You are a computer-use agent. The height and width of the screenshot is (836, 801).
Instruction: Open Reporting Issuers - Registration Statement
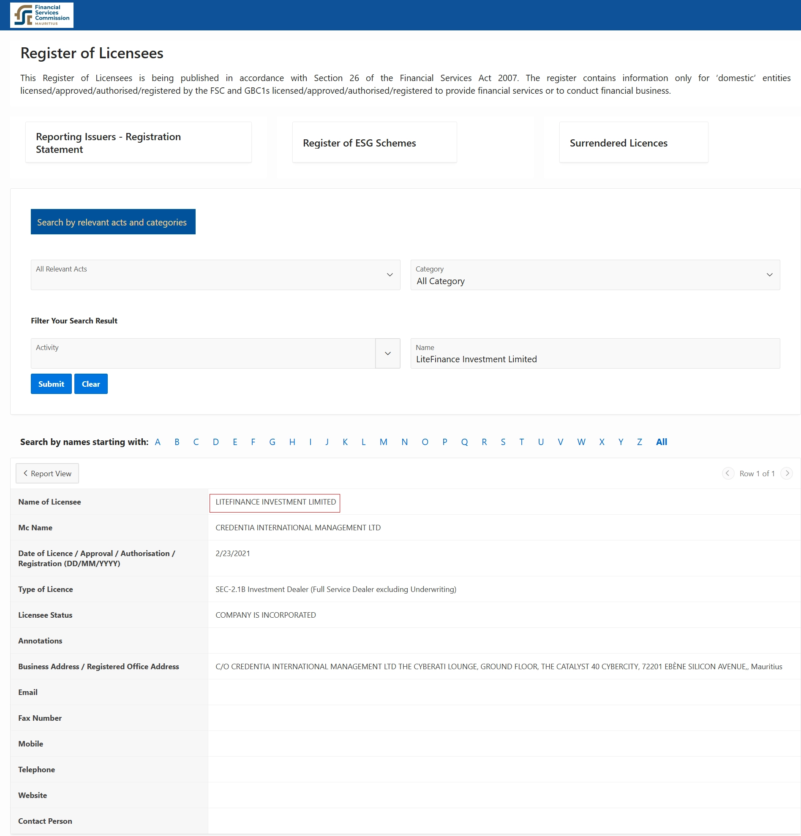tap(139, 142)
